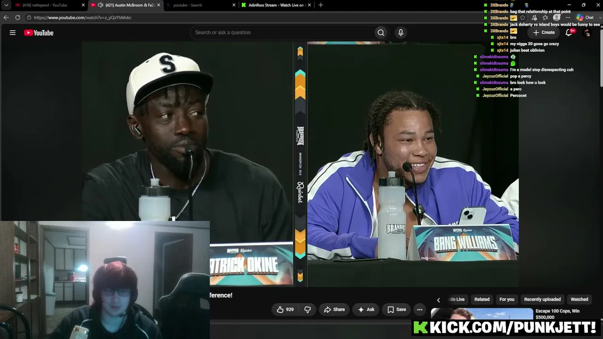The image size is (603, 339).
Task: Select the Recently uploaded filter chip
Action: [542, 299]
